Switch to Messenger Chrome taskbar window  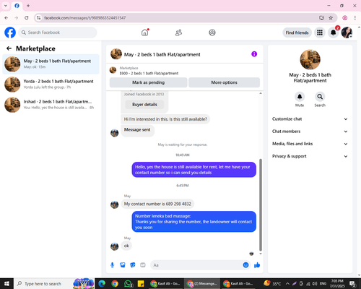(x=201, y=284)
